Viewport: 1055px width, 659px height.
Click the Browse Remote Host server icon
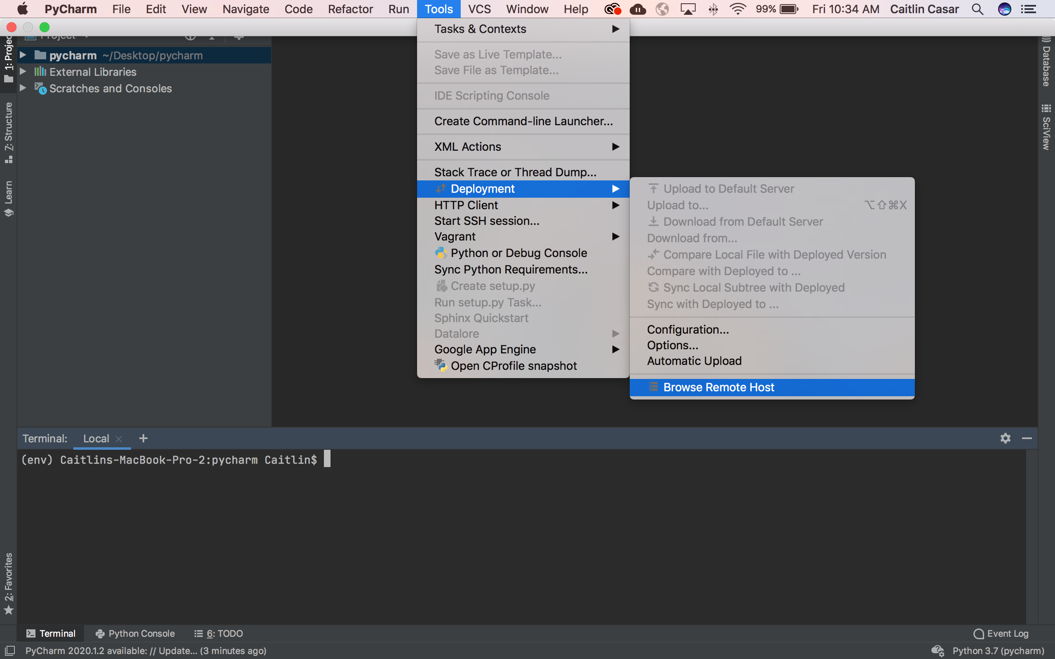pyautogui.click(x=653, y=387)
